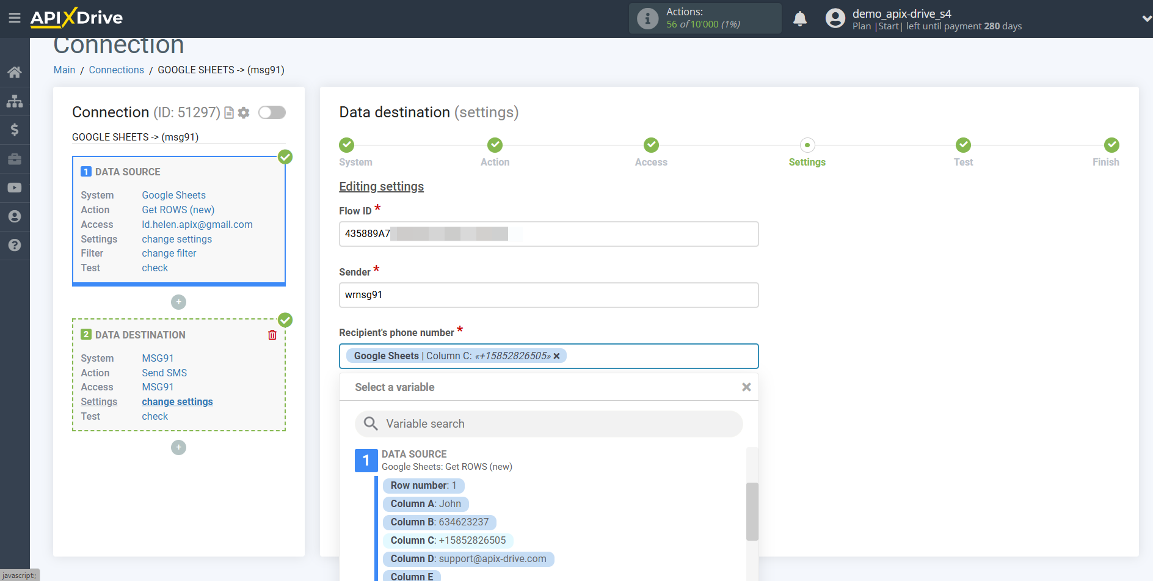Click the account avatar icon

pos(835,18)
